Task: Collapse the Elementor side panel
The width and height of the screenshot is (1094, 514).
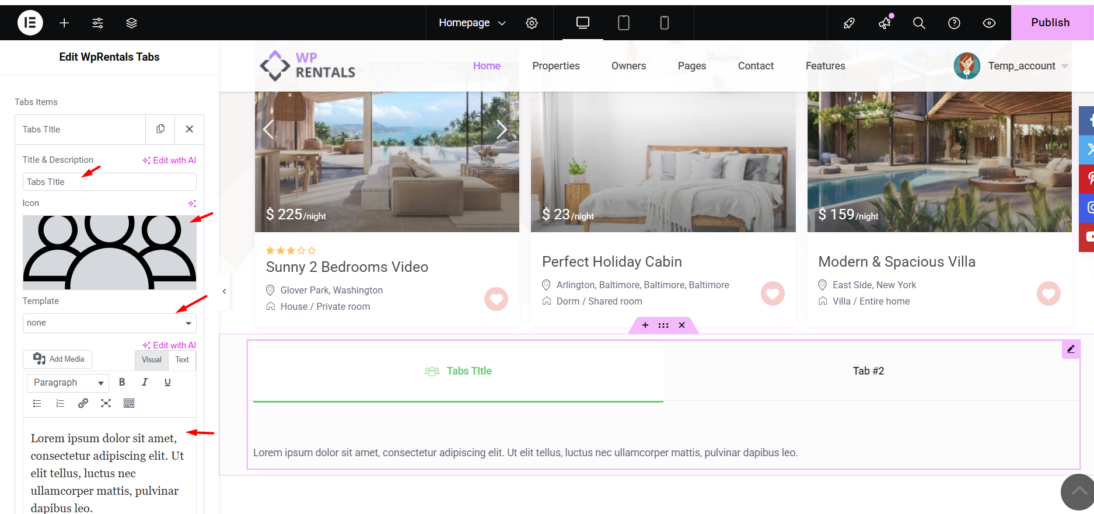Action: point(224,291)
